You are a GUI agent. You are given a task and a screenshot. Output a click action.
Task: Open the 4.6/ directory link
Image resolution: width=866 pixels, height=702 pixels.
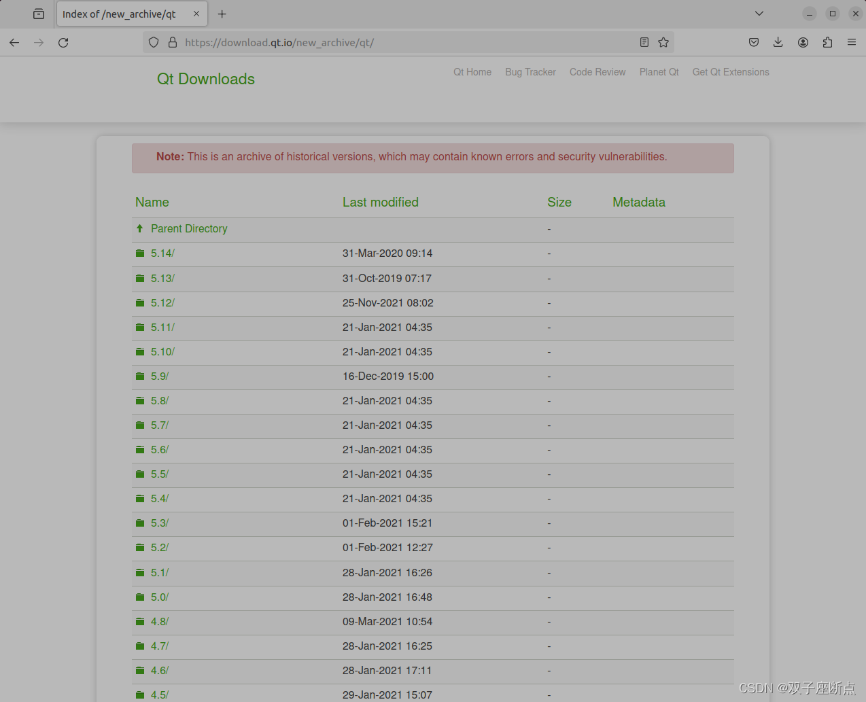click(x=160, y=671)
